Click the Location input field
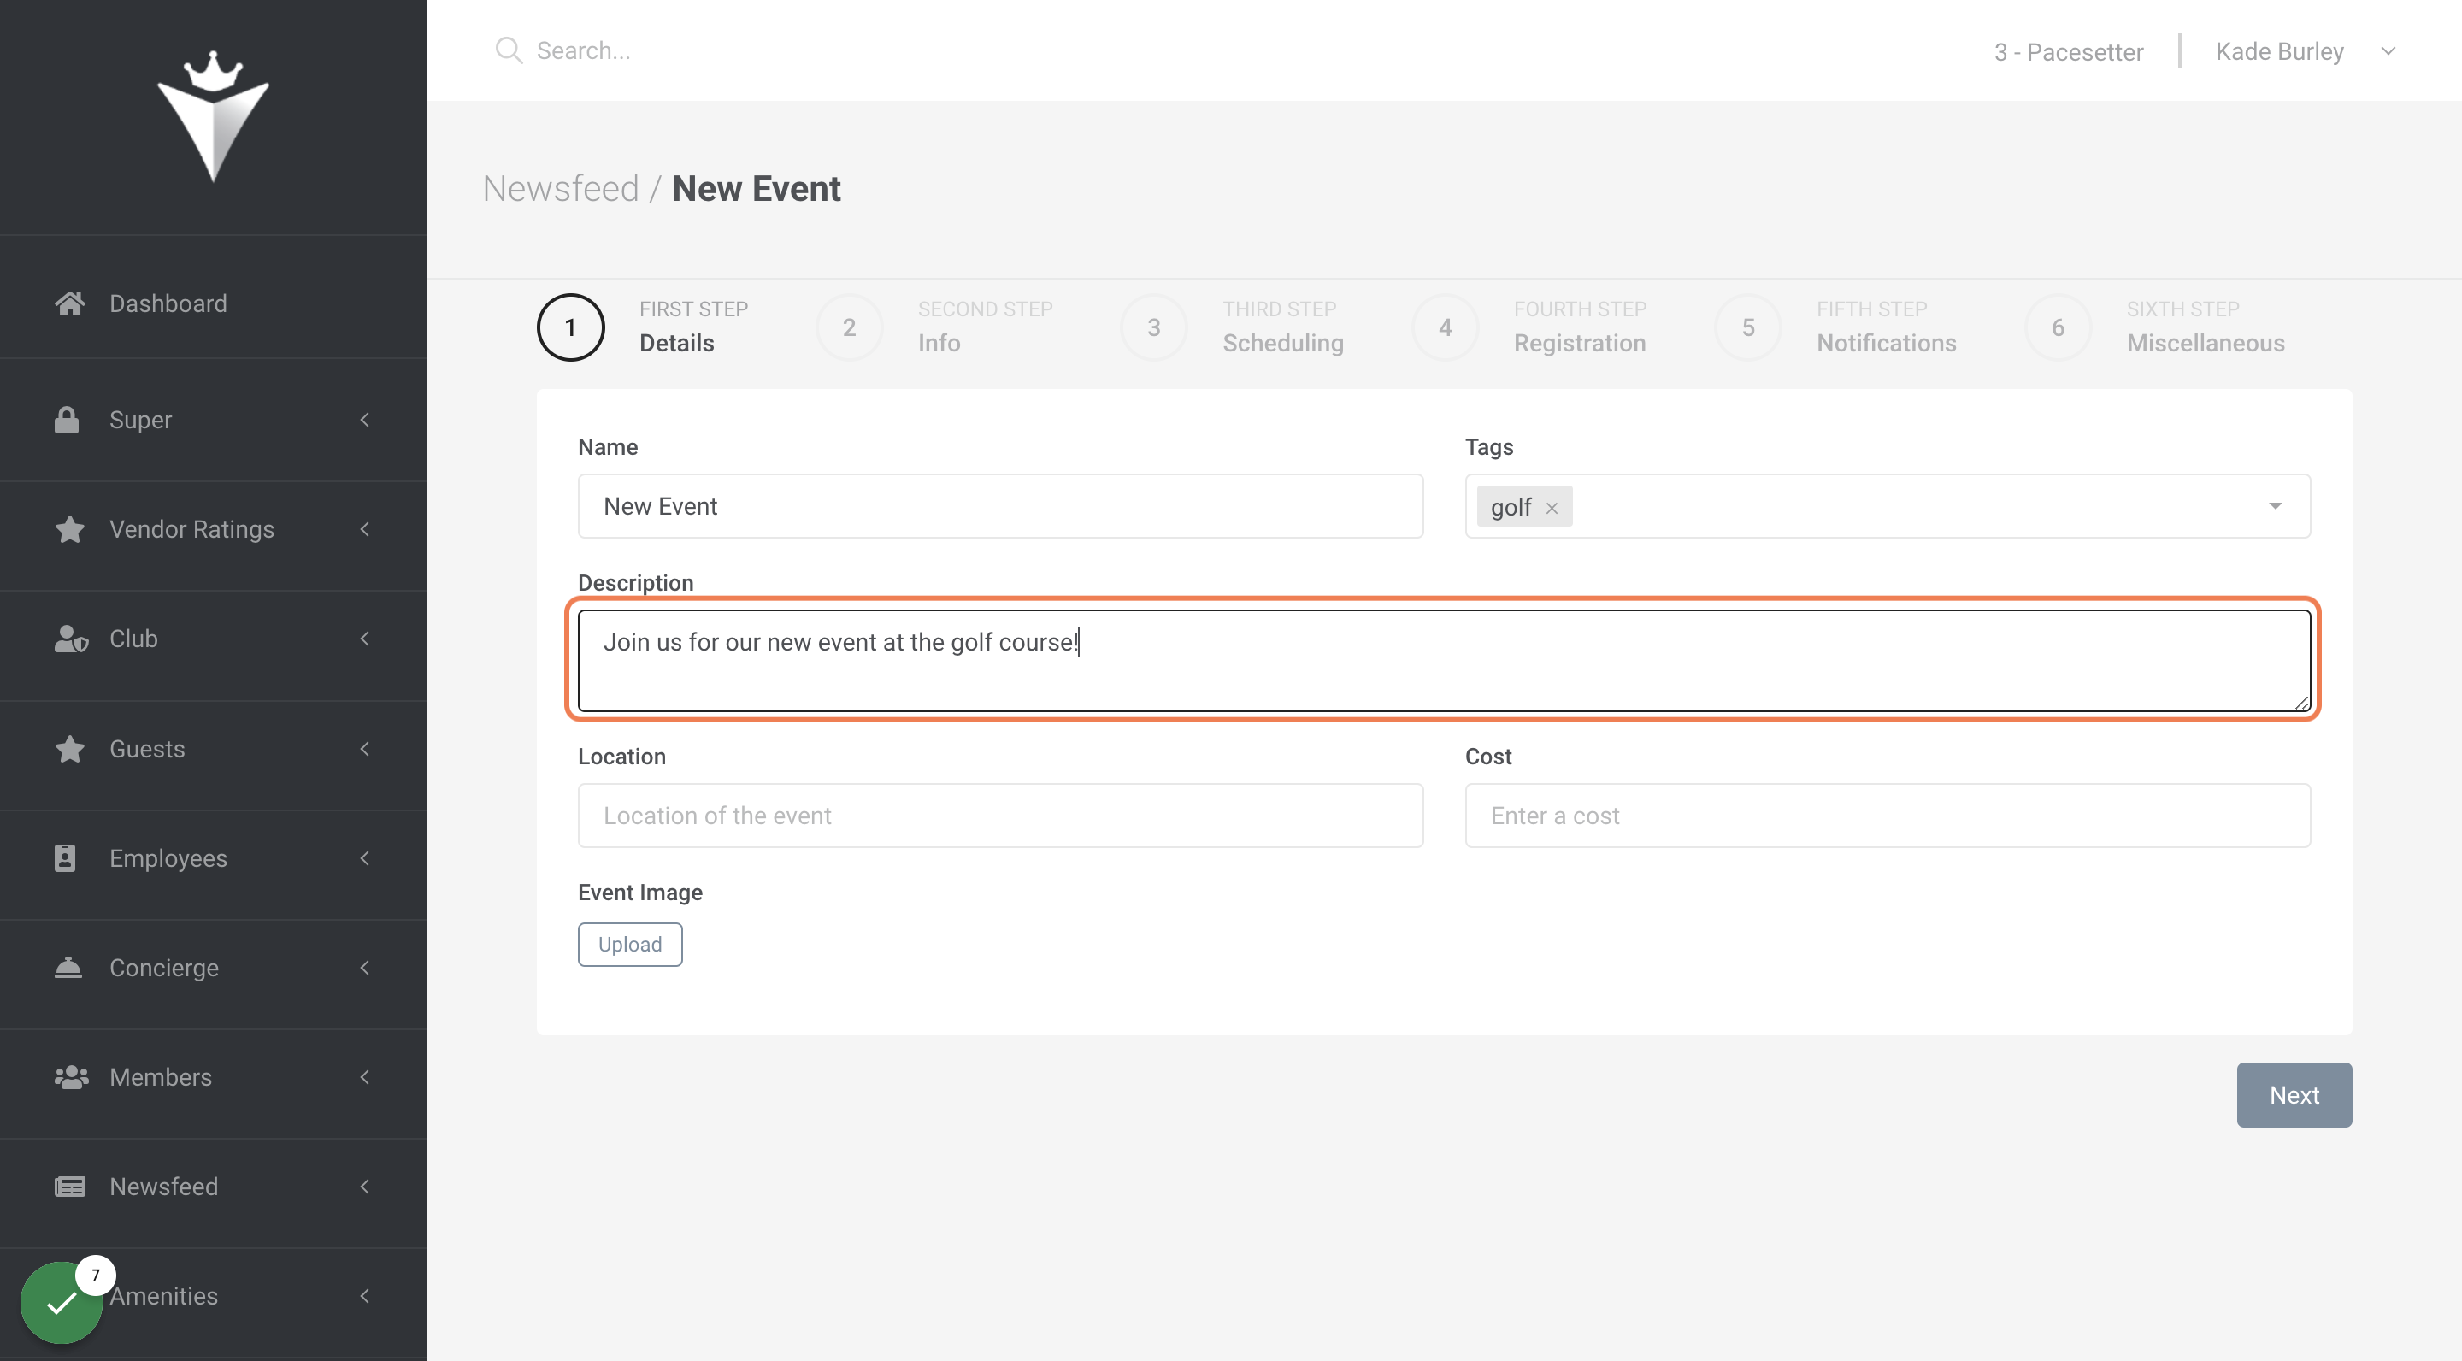 (1001, 816)
